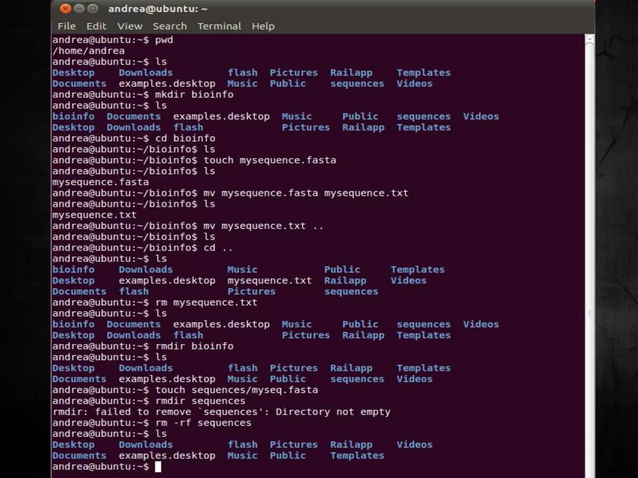
Task: Click the blinking cursor at the last prompt
Action: click(158, 466)
